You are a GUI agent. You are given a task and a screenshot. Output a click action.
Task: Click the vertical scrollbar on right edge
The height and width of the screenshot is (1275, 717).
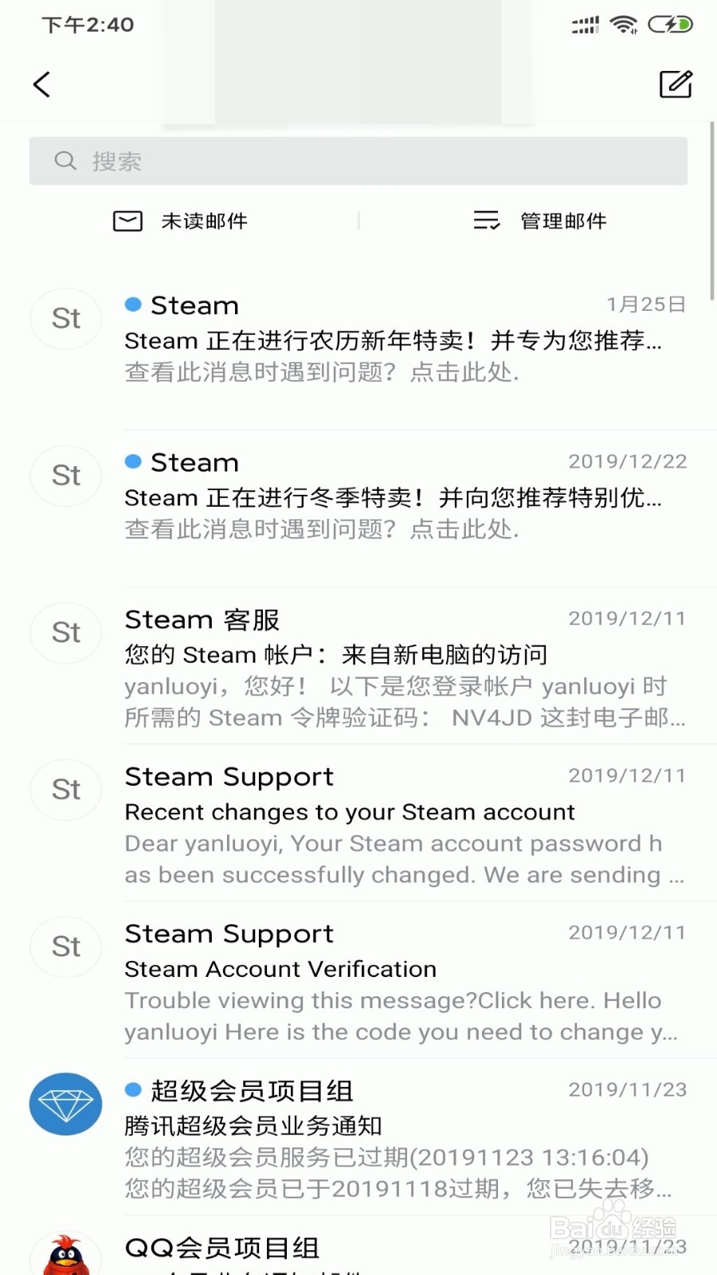coord(711,211)
